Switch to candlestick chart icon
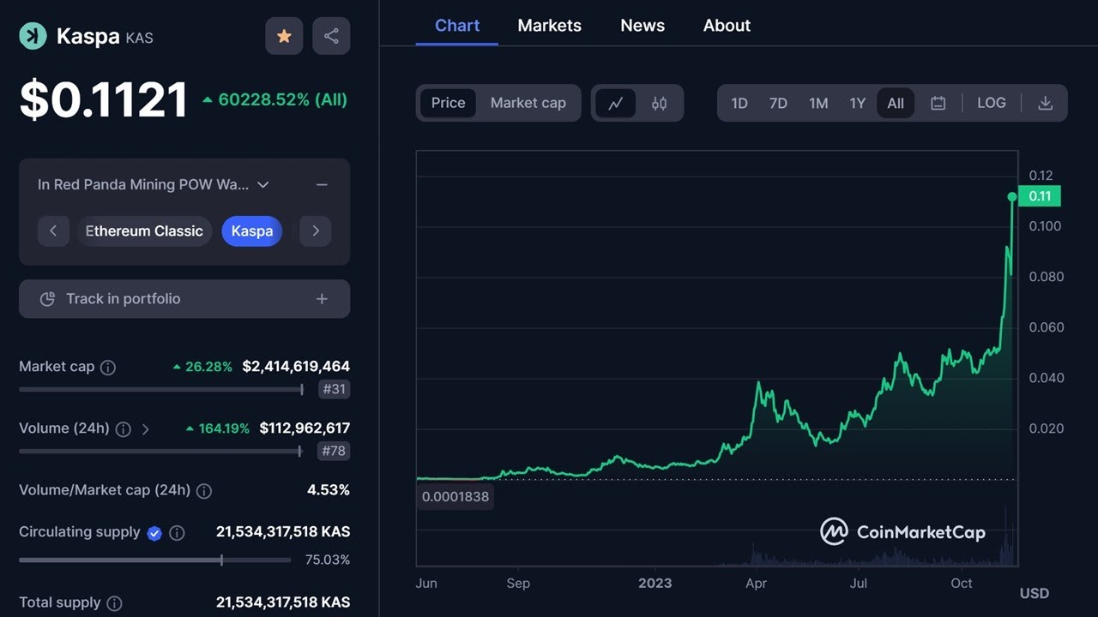The width and height of the screenshot is (1098, 617). pos(659,103)
